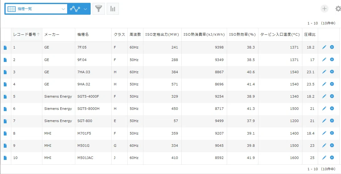The height and width of the screenshot is (174, 341).
Task: Delete the 7HA.03 record
Action: (x=332, y=71)
